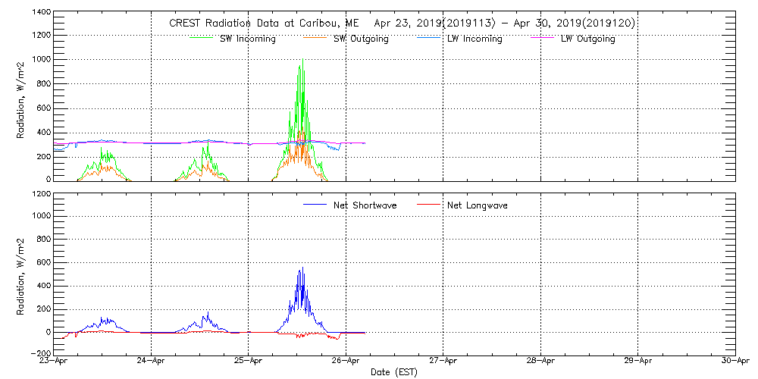This screenshot has height=379, width=758.
Task: Select the SW Incoming legend label
Action: 249,39
